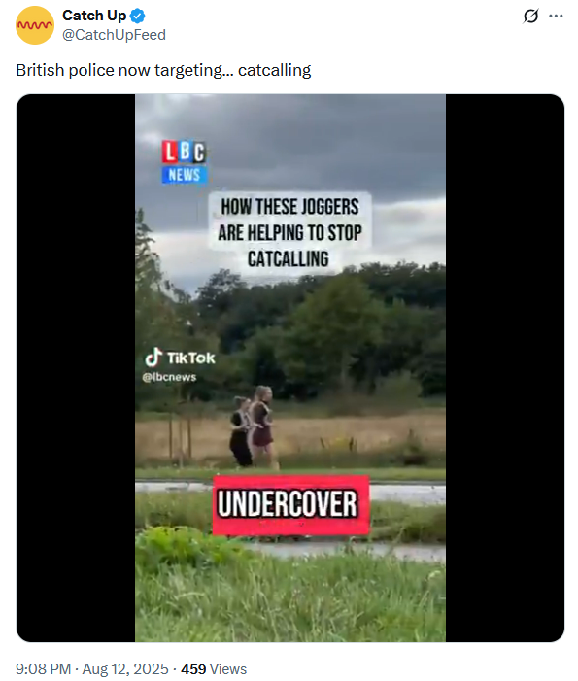The width and height of the screenshot is (578, 681).
Task: Open the @CatchUpFeed handle link
Action: coord(115,35)
